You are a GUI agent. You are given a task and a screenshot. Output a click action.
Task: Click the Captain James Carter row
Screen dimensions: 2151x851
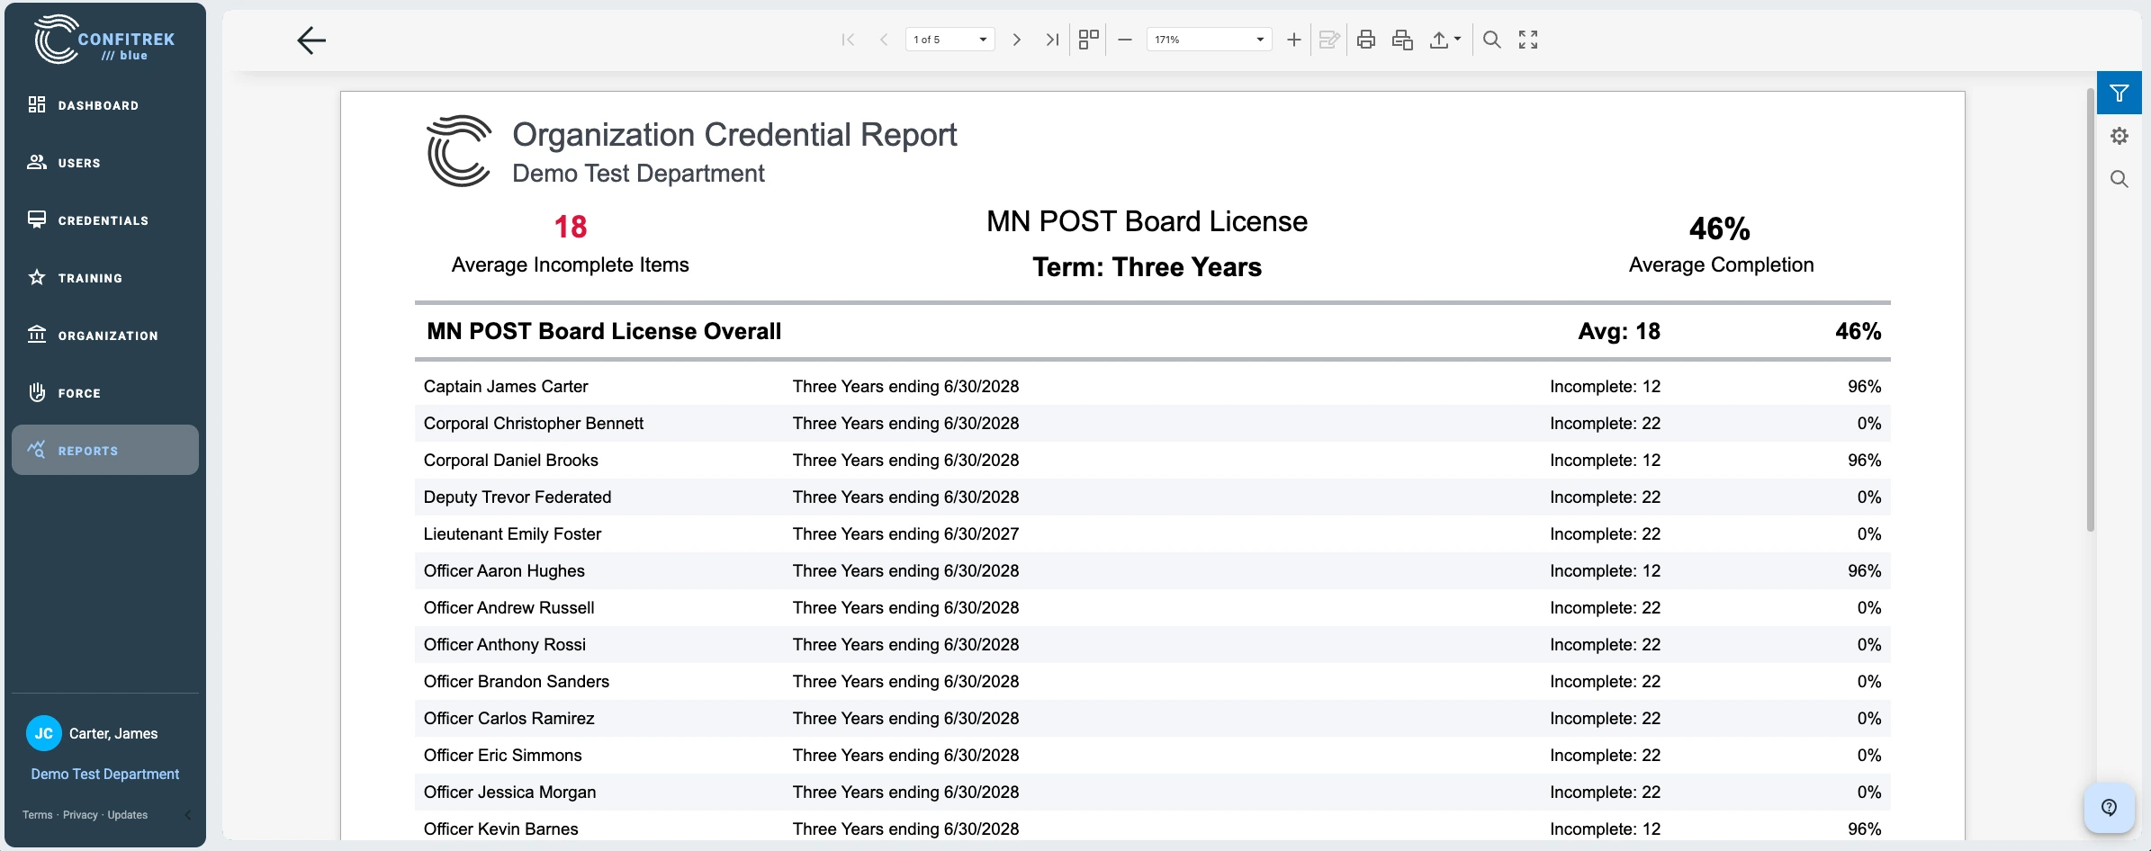pyautogui.click(x=1152, y=387)
